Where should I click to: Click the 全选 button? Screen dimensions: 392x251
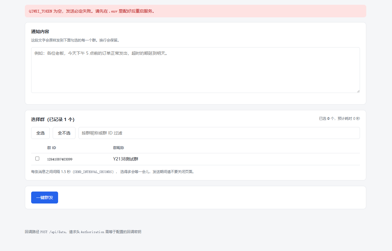pos(40,133)
